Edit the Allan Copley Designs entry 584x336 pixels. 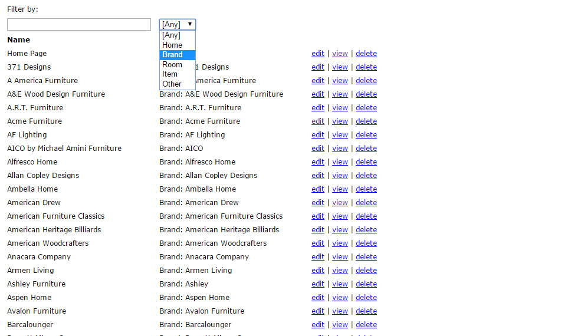[x=318, y=176]
